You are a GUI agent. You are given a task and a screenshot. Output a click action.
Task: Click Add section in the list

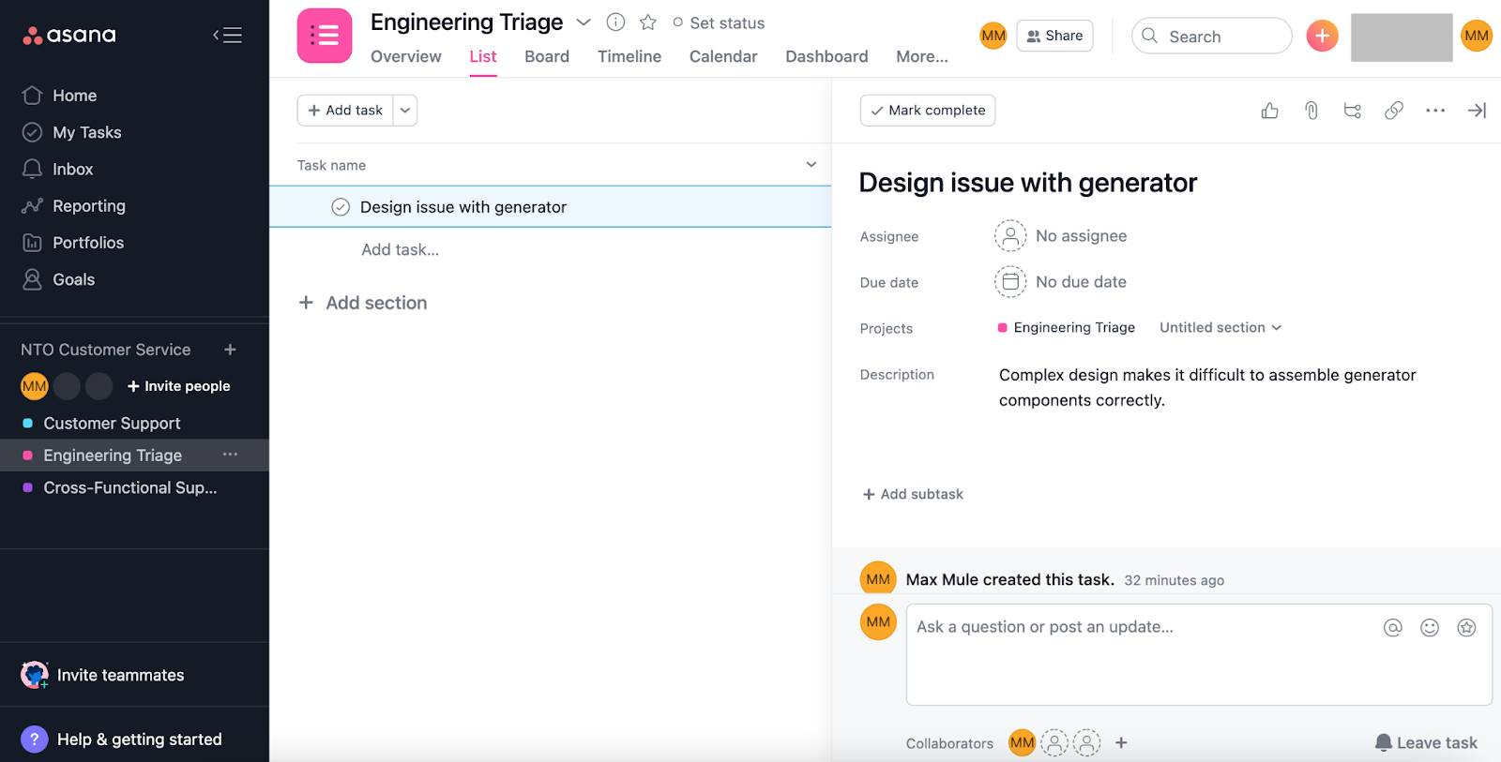(362, 303)
